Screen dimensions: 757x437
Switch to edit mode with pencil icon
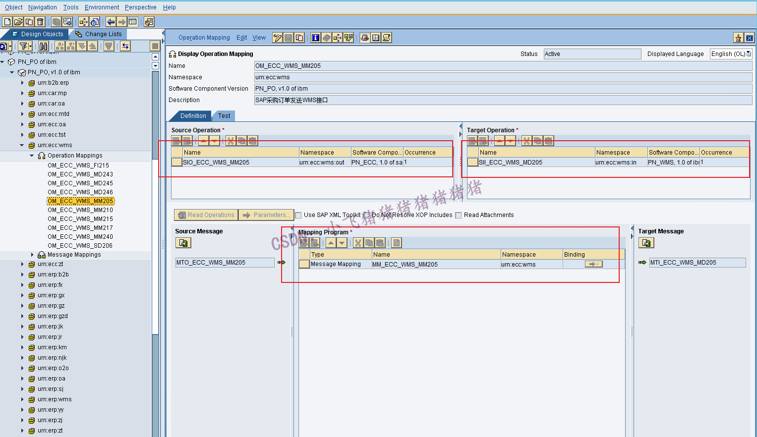click(277, 38)
